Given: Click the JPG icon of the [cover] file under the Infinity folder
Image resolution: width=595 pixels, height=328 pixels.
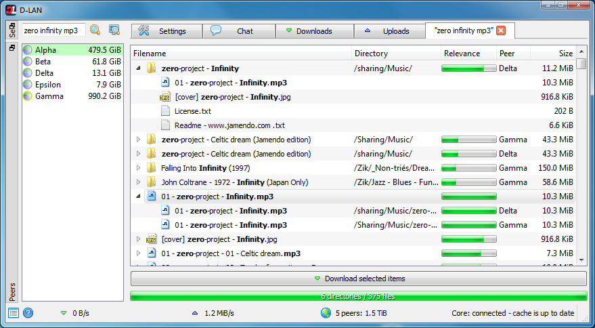Looking at the screenshot, I should coord(164,96).
